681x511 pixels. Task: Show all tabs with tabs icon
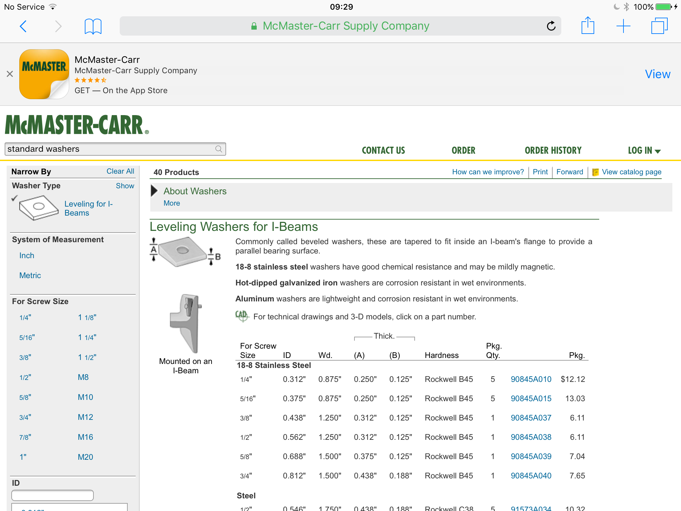coord(659,26)
